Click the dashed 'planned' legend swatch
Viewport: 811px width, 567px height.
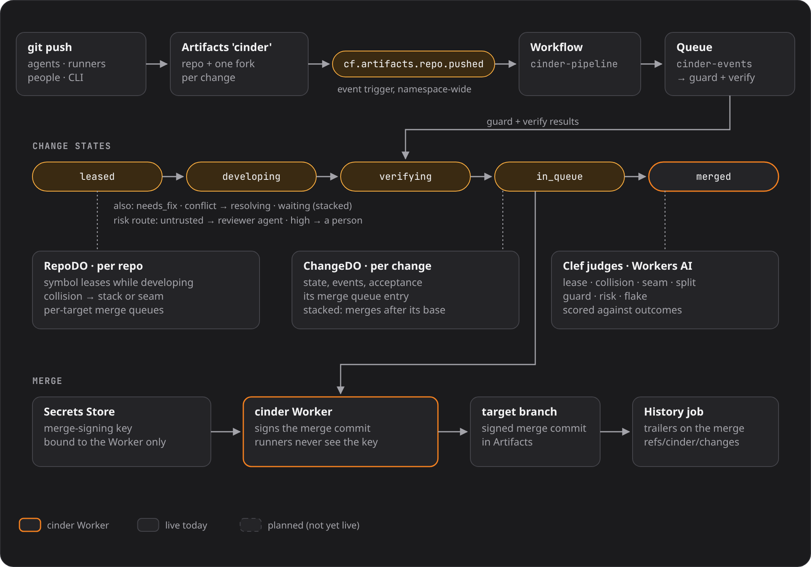tap(251, 525)
